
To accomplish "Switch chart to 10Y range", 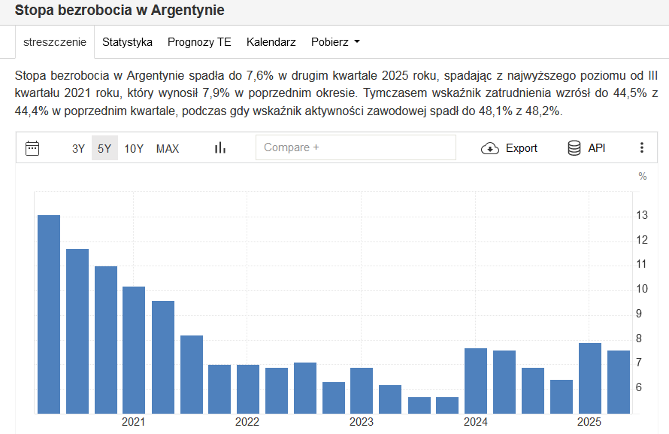I will 134,148.
